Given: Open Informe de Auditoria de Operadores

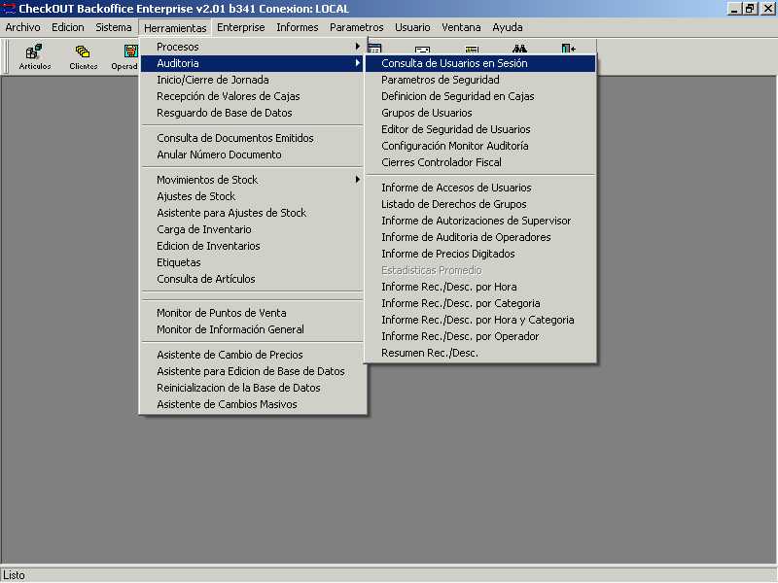Looking at the screenshot, I should (480, 237).
